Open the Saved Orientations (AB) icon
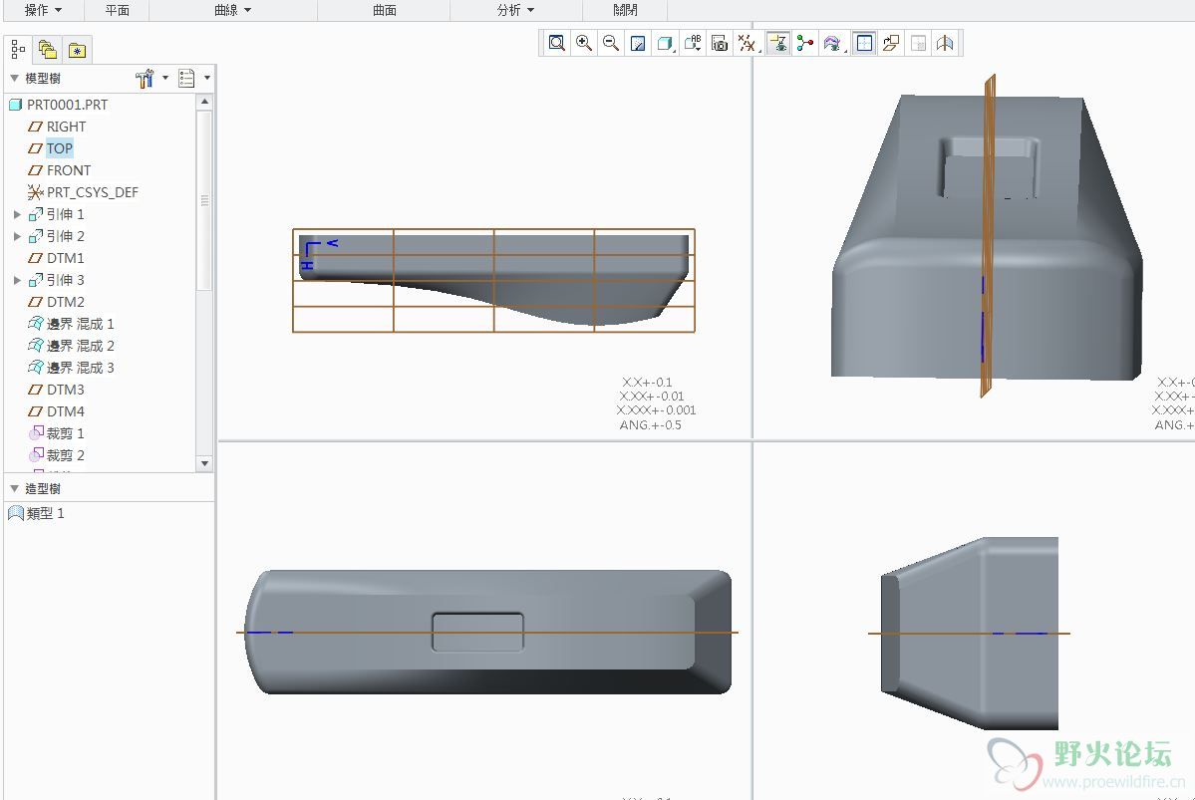Image resolution: width=1195 pixels, height=800 pixels. pos(693,44)
